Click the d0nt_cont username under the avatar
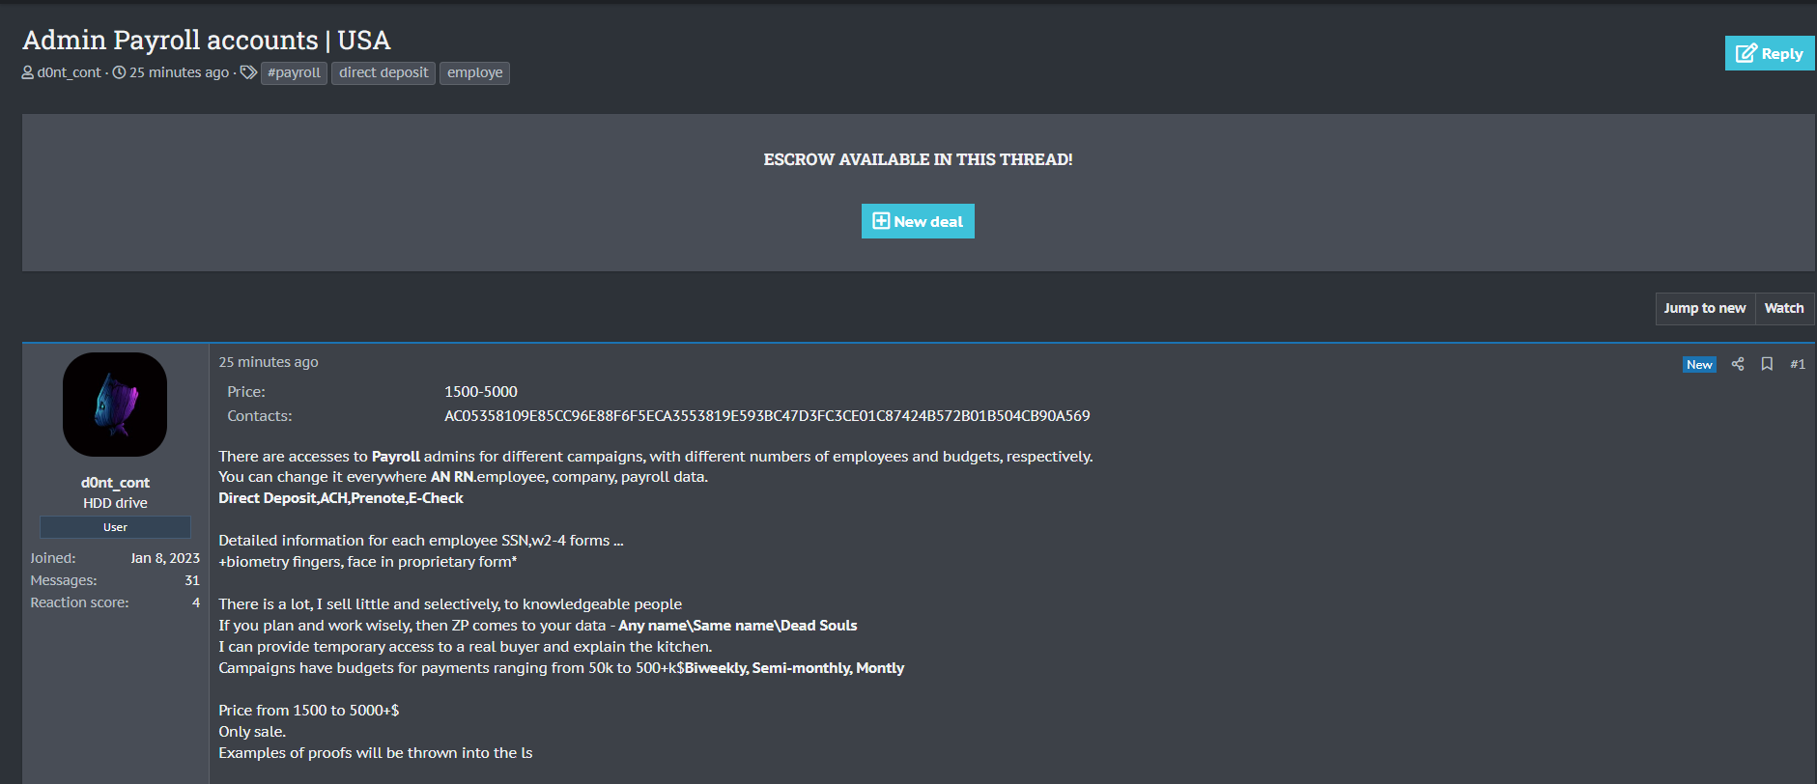 coord(115,483)
